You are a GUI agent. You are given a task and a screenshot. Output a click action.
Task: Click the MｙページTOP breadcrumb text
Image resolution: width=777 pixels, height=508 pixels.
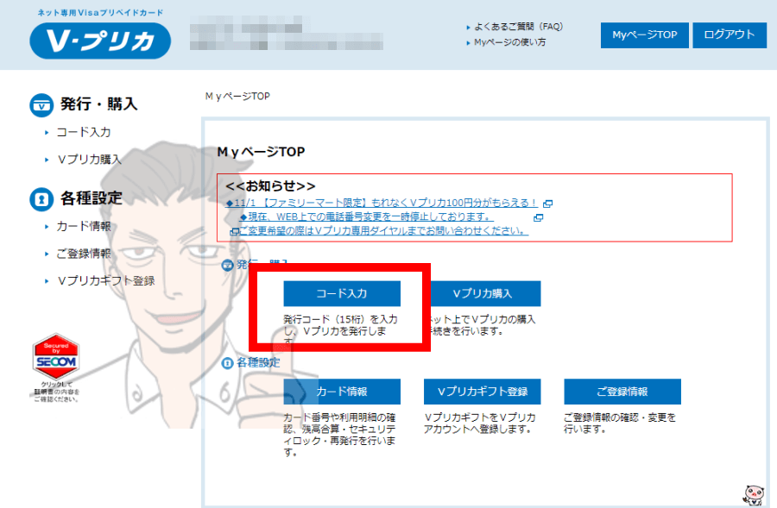coord(238,96)
